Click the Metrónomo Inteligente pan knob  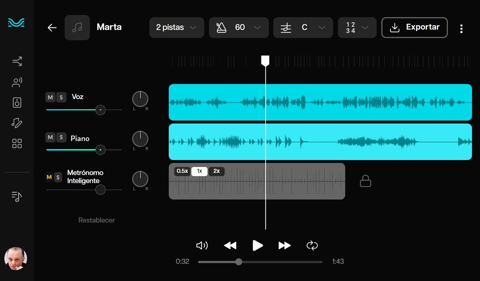[x=140, y=179]
